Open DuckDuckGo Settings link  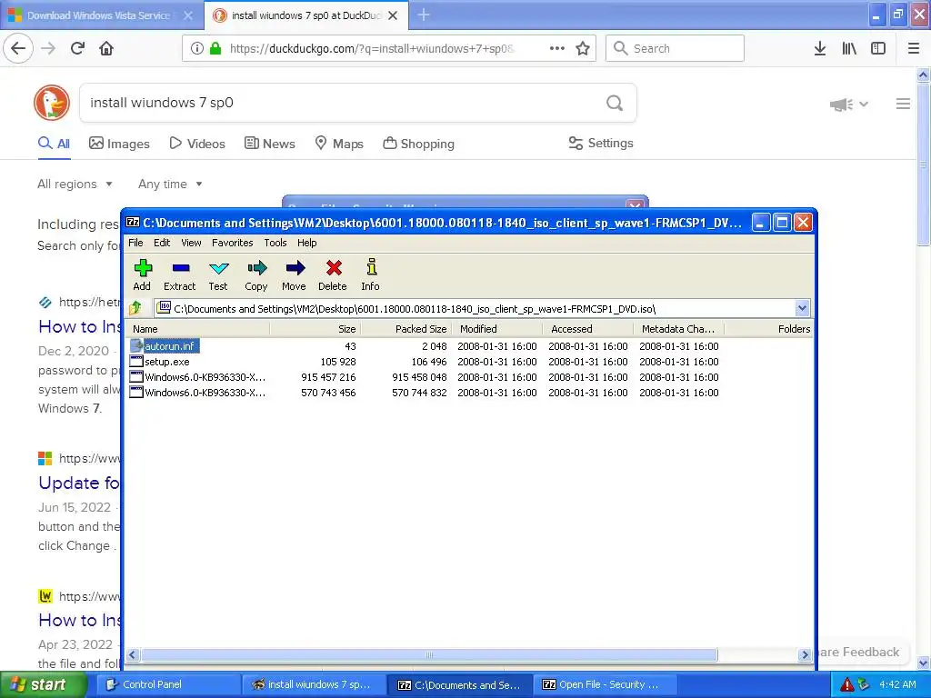point(601,143)
